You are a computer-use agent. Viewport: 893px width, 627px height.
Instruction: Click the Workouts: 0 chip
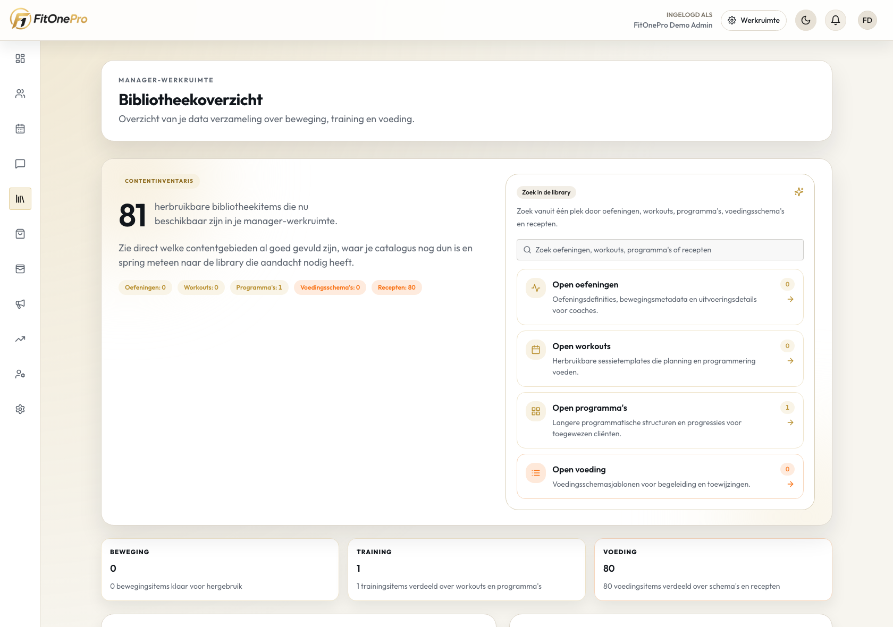point(201,287)
